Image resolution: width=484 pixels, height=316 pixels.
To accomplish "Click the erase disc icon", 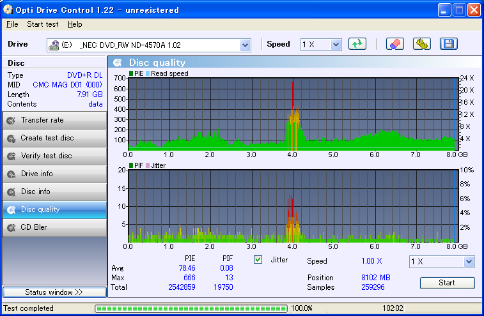I will (x=394, y=44).
